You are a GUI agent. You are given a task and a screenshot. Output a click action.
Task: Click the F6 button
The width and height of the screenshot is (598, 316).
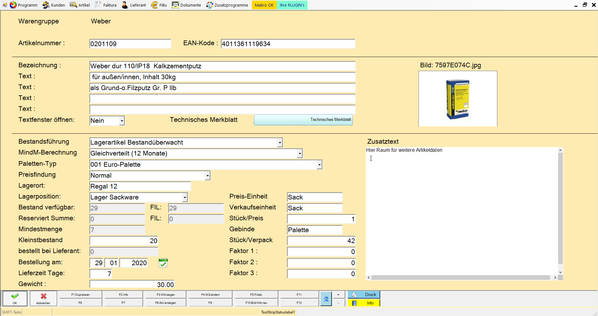point(80,303)
